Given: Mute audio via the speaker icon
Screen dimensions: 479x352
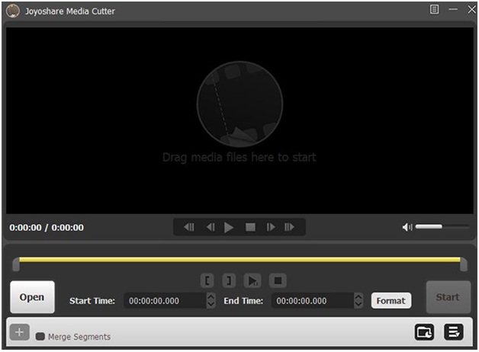Looking at the screenshot, I should coord(407,227).
